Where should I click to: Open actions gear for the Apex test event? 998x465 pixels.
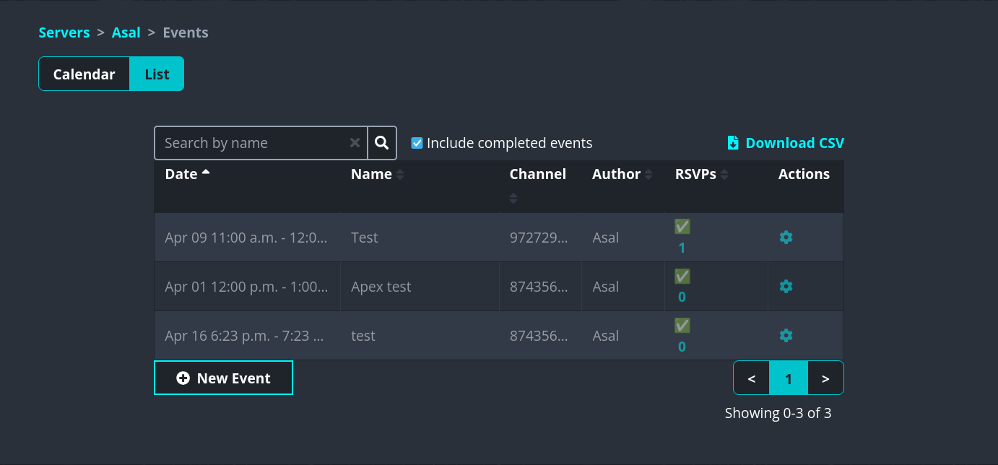tap(786, 286)
